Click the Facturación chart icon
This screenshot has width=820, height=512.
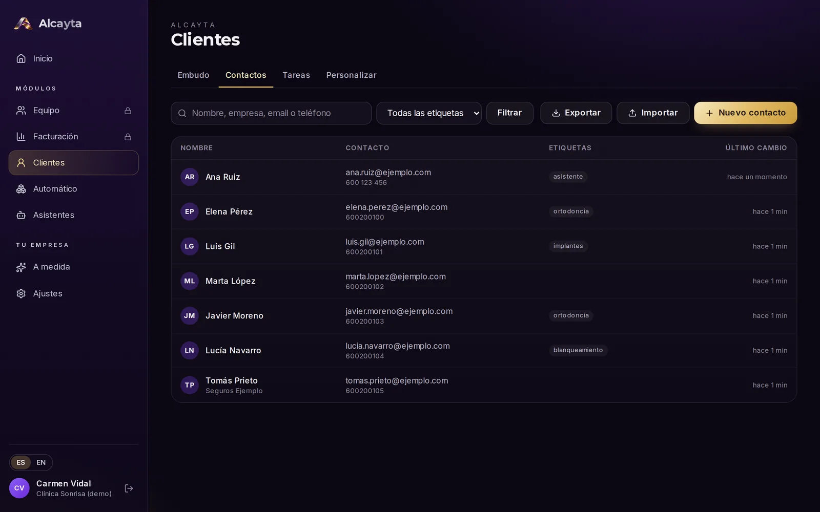pyautogui.click(x=21, y=137)
